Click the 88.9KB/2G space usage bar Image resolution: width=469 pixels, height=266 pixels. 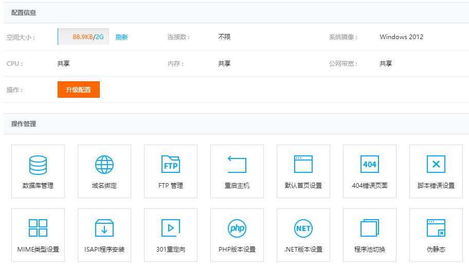[83, 37]
